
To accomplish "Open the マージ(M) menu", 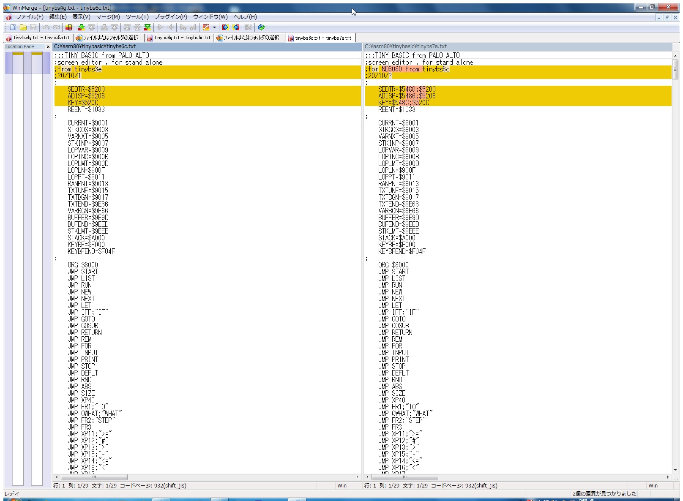I will tap(108, 17).
